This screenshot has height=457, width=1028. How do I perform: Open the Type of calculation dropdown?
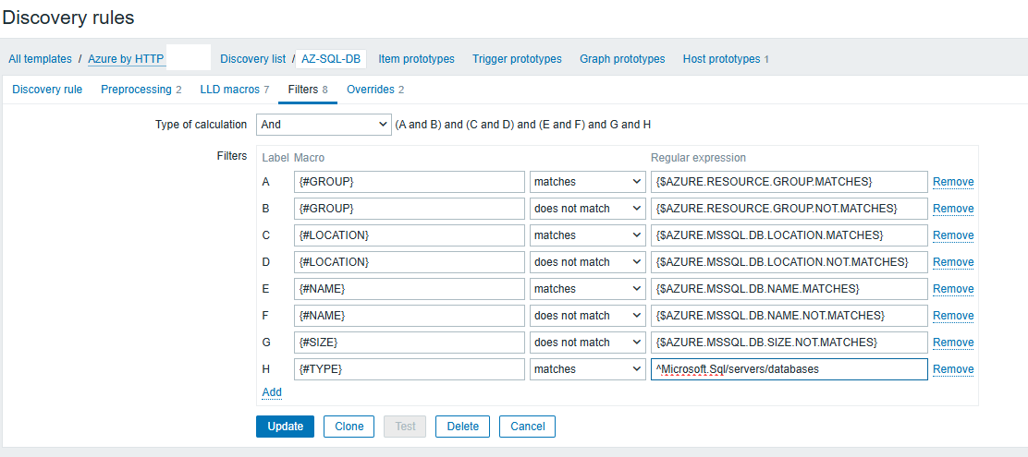tap(323, 125)
